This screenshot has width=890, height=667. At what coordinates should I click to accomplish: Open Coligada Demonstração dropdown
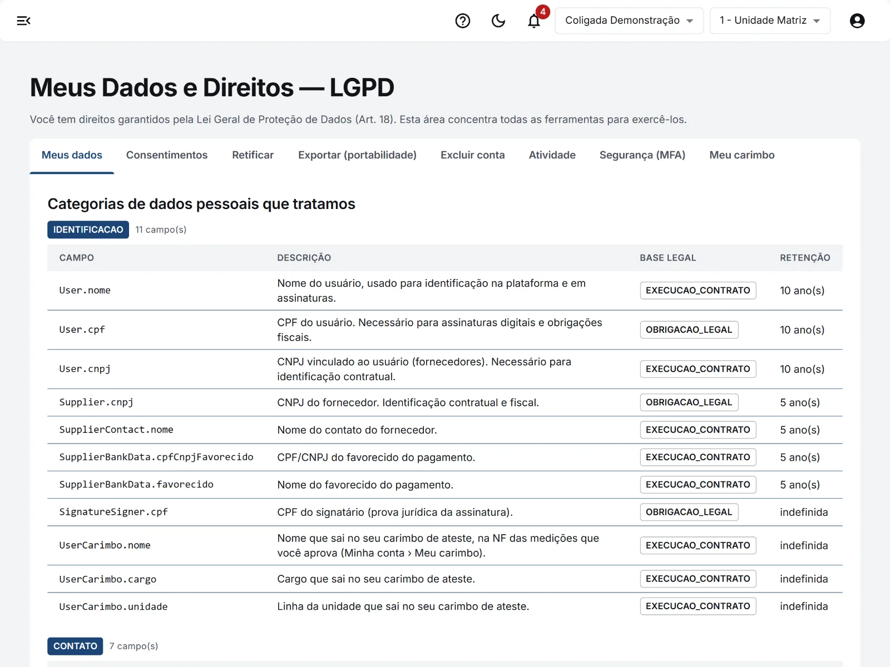tap(629, 21)
